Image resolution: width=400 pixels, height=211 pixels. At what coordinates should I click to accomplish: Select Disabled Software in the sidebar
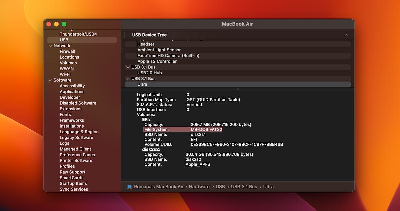click(78, 103)
